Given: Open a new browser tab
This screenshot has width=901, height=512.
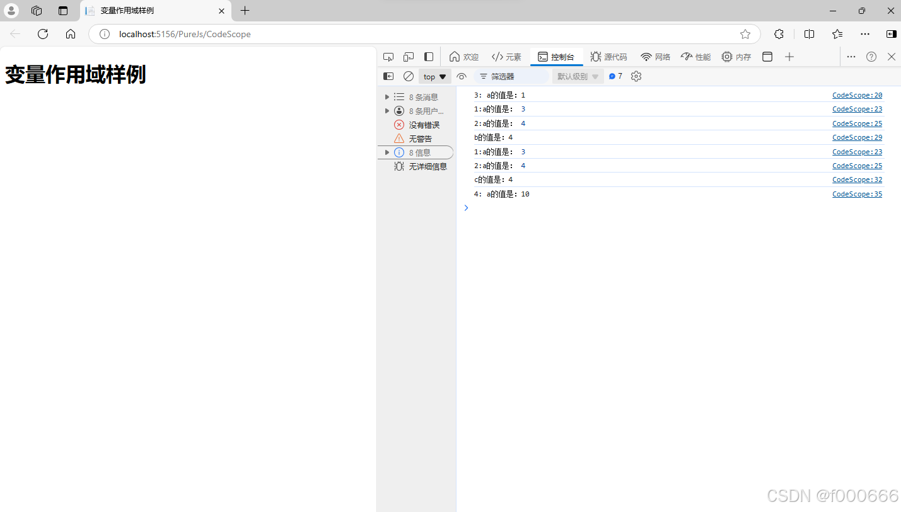Looking at the screenshot, I should (x=245, y=11).
